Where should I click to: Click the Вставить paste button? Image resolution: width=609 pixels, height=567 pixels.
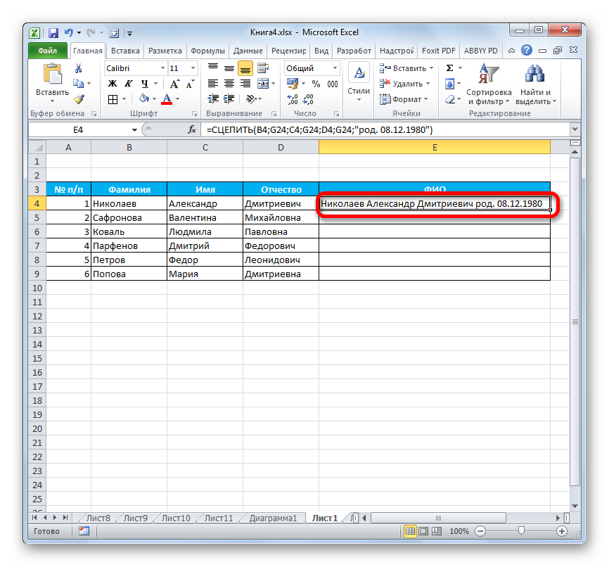click(x=52, y=82)
